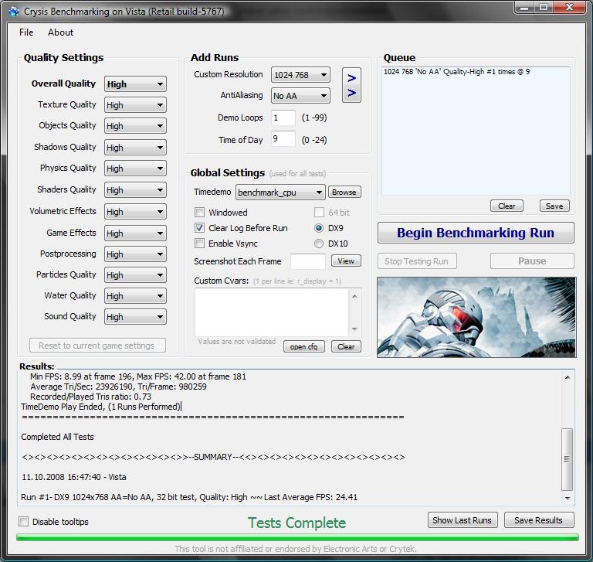Viewport: 593px width, 562px height.
Task: Click the Show Last Runs button
Action: tap(463, 520)
